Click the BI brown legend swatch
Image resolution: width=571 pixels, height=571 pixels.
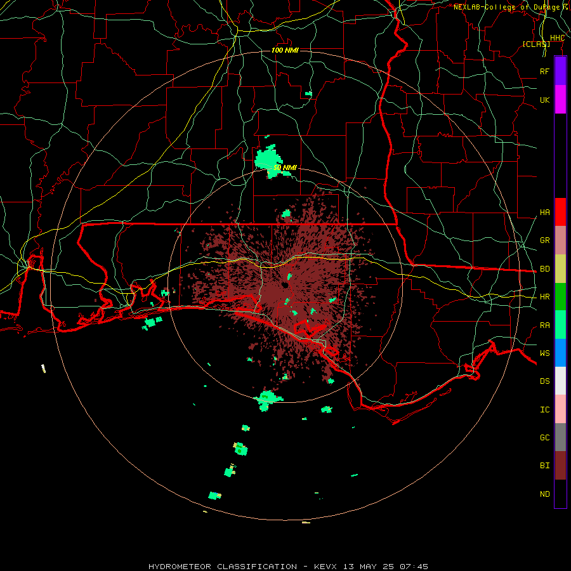click(560, 466)
